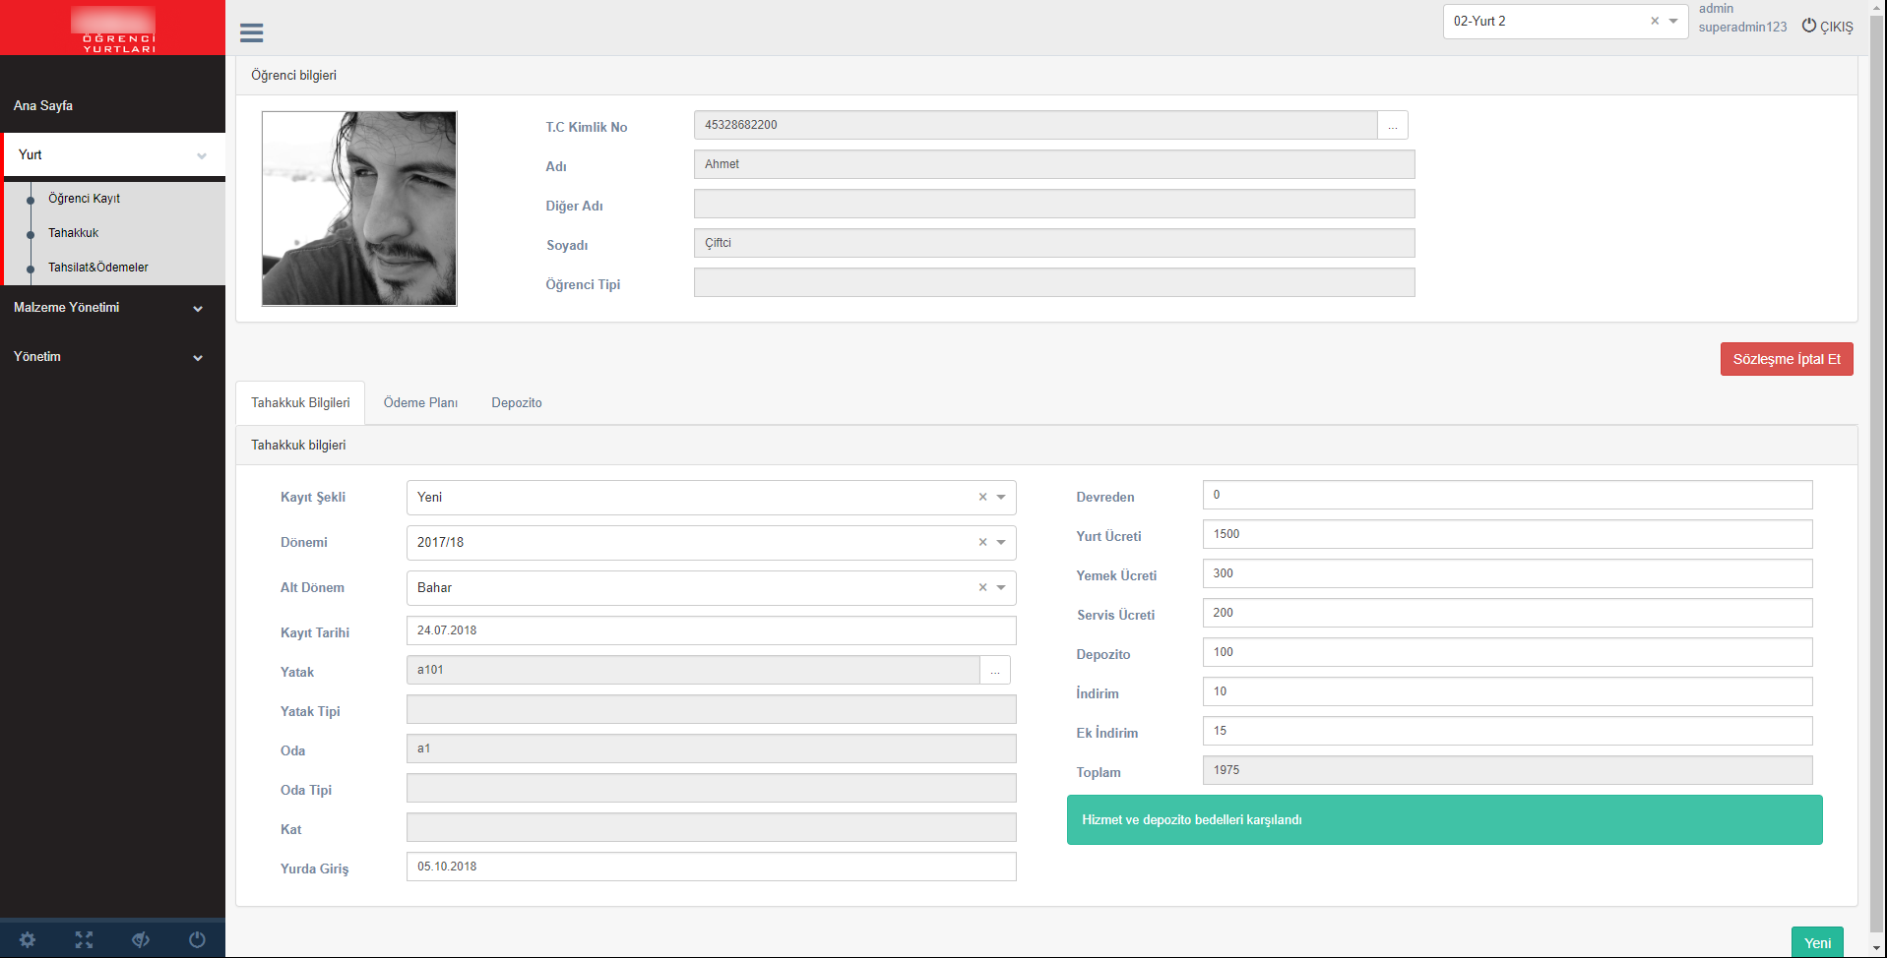Open settings gear in sidebar footer
Image resolution: width=1887 pixels, height=958 pixels.
click(28, 939)
